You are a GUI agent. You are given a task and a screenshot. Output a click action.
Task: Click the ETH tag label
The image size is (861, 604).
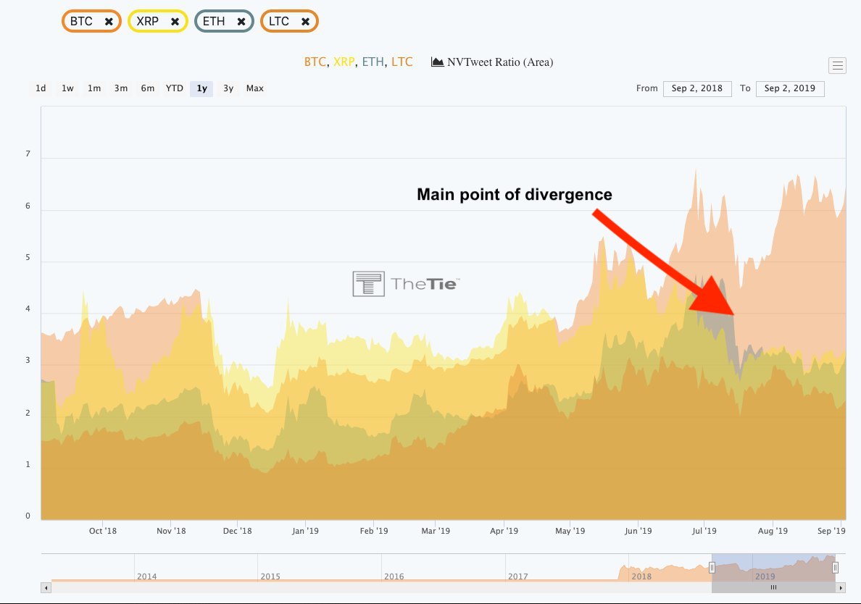pos(214,22)
